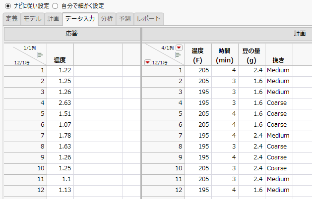Open column red triangle menu beside 4/1列
312x199 pixels.
pyautogui.click(x=179, y=48)
